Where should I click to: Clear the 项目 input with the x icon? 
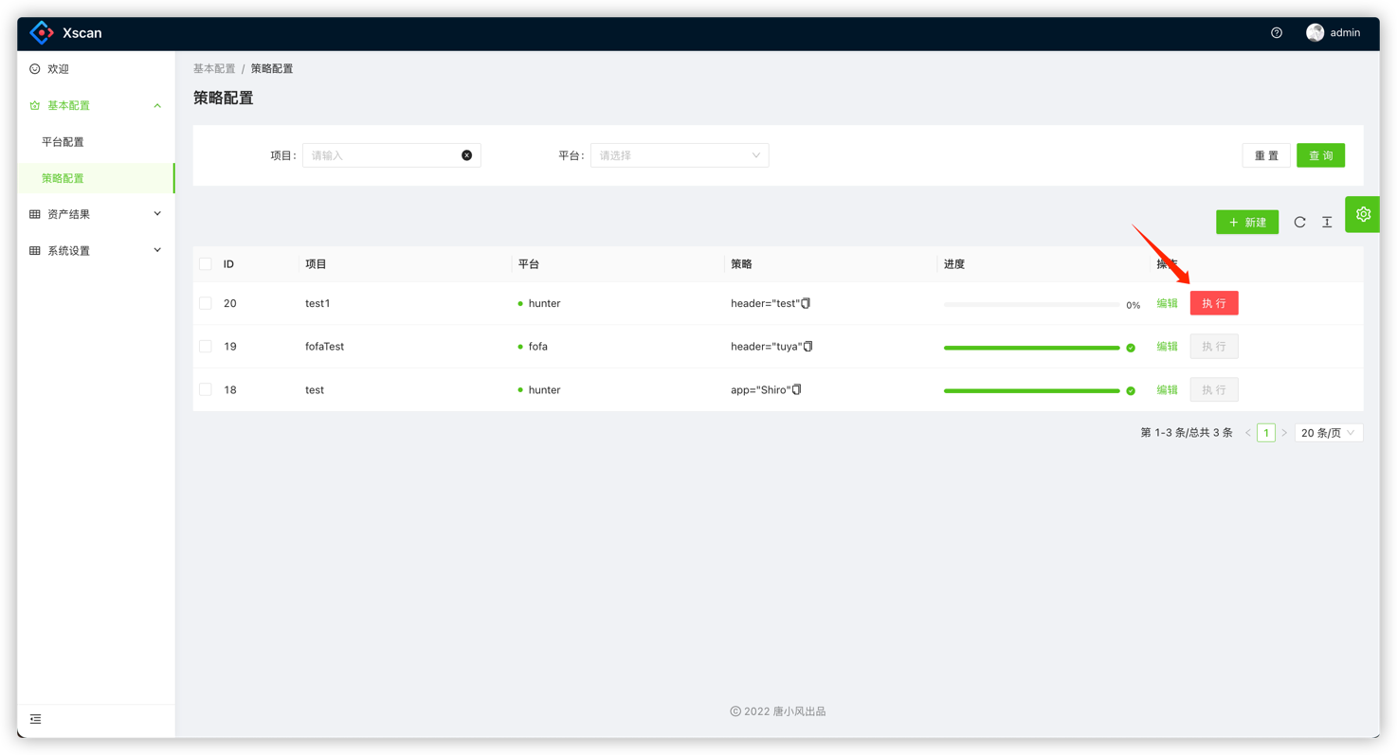pyautogui.click(x=466, y=155)
